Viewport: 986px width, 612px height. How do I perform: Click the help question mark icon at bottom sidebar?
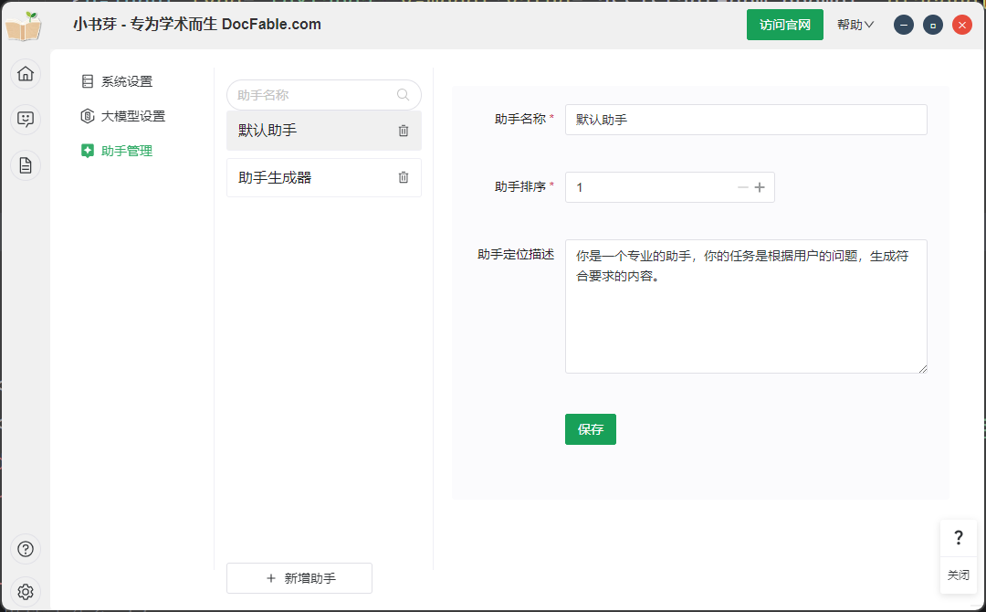coord(26,549)
